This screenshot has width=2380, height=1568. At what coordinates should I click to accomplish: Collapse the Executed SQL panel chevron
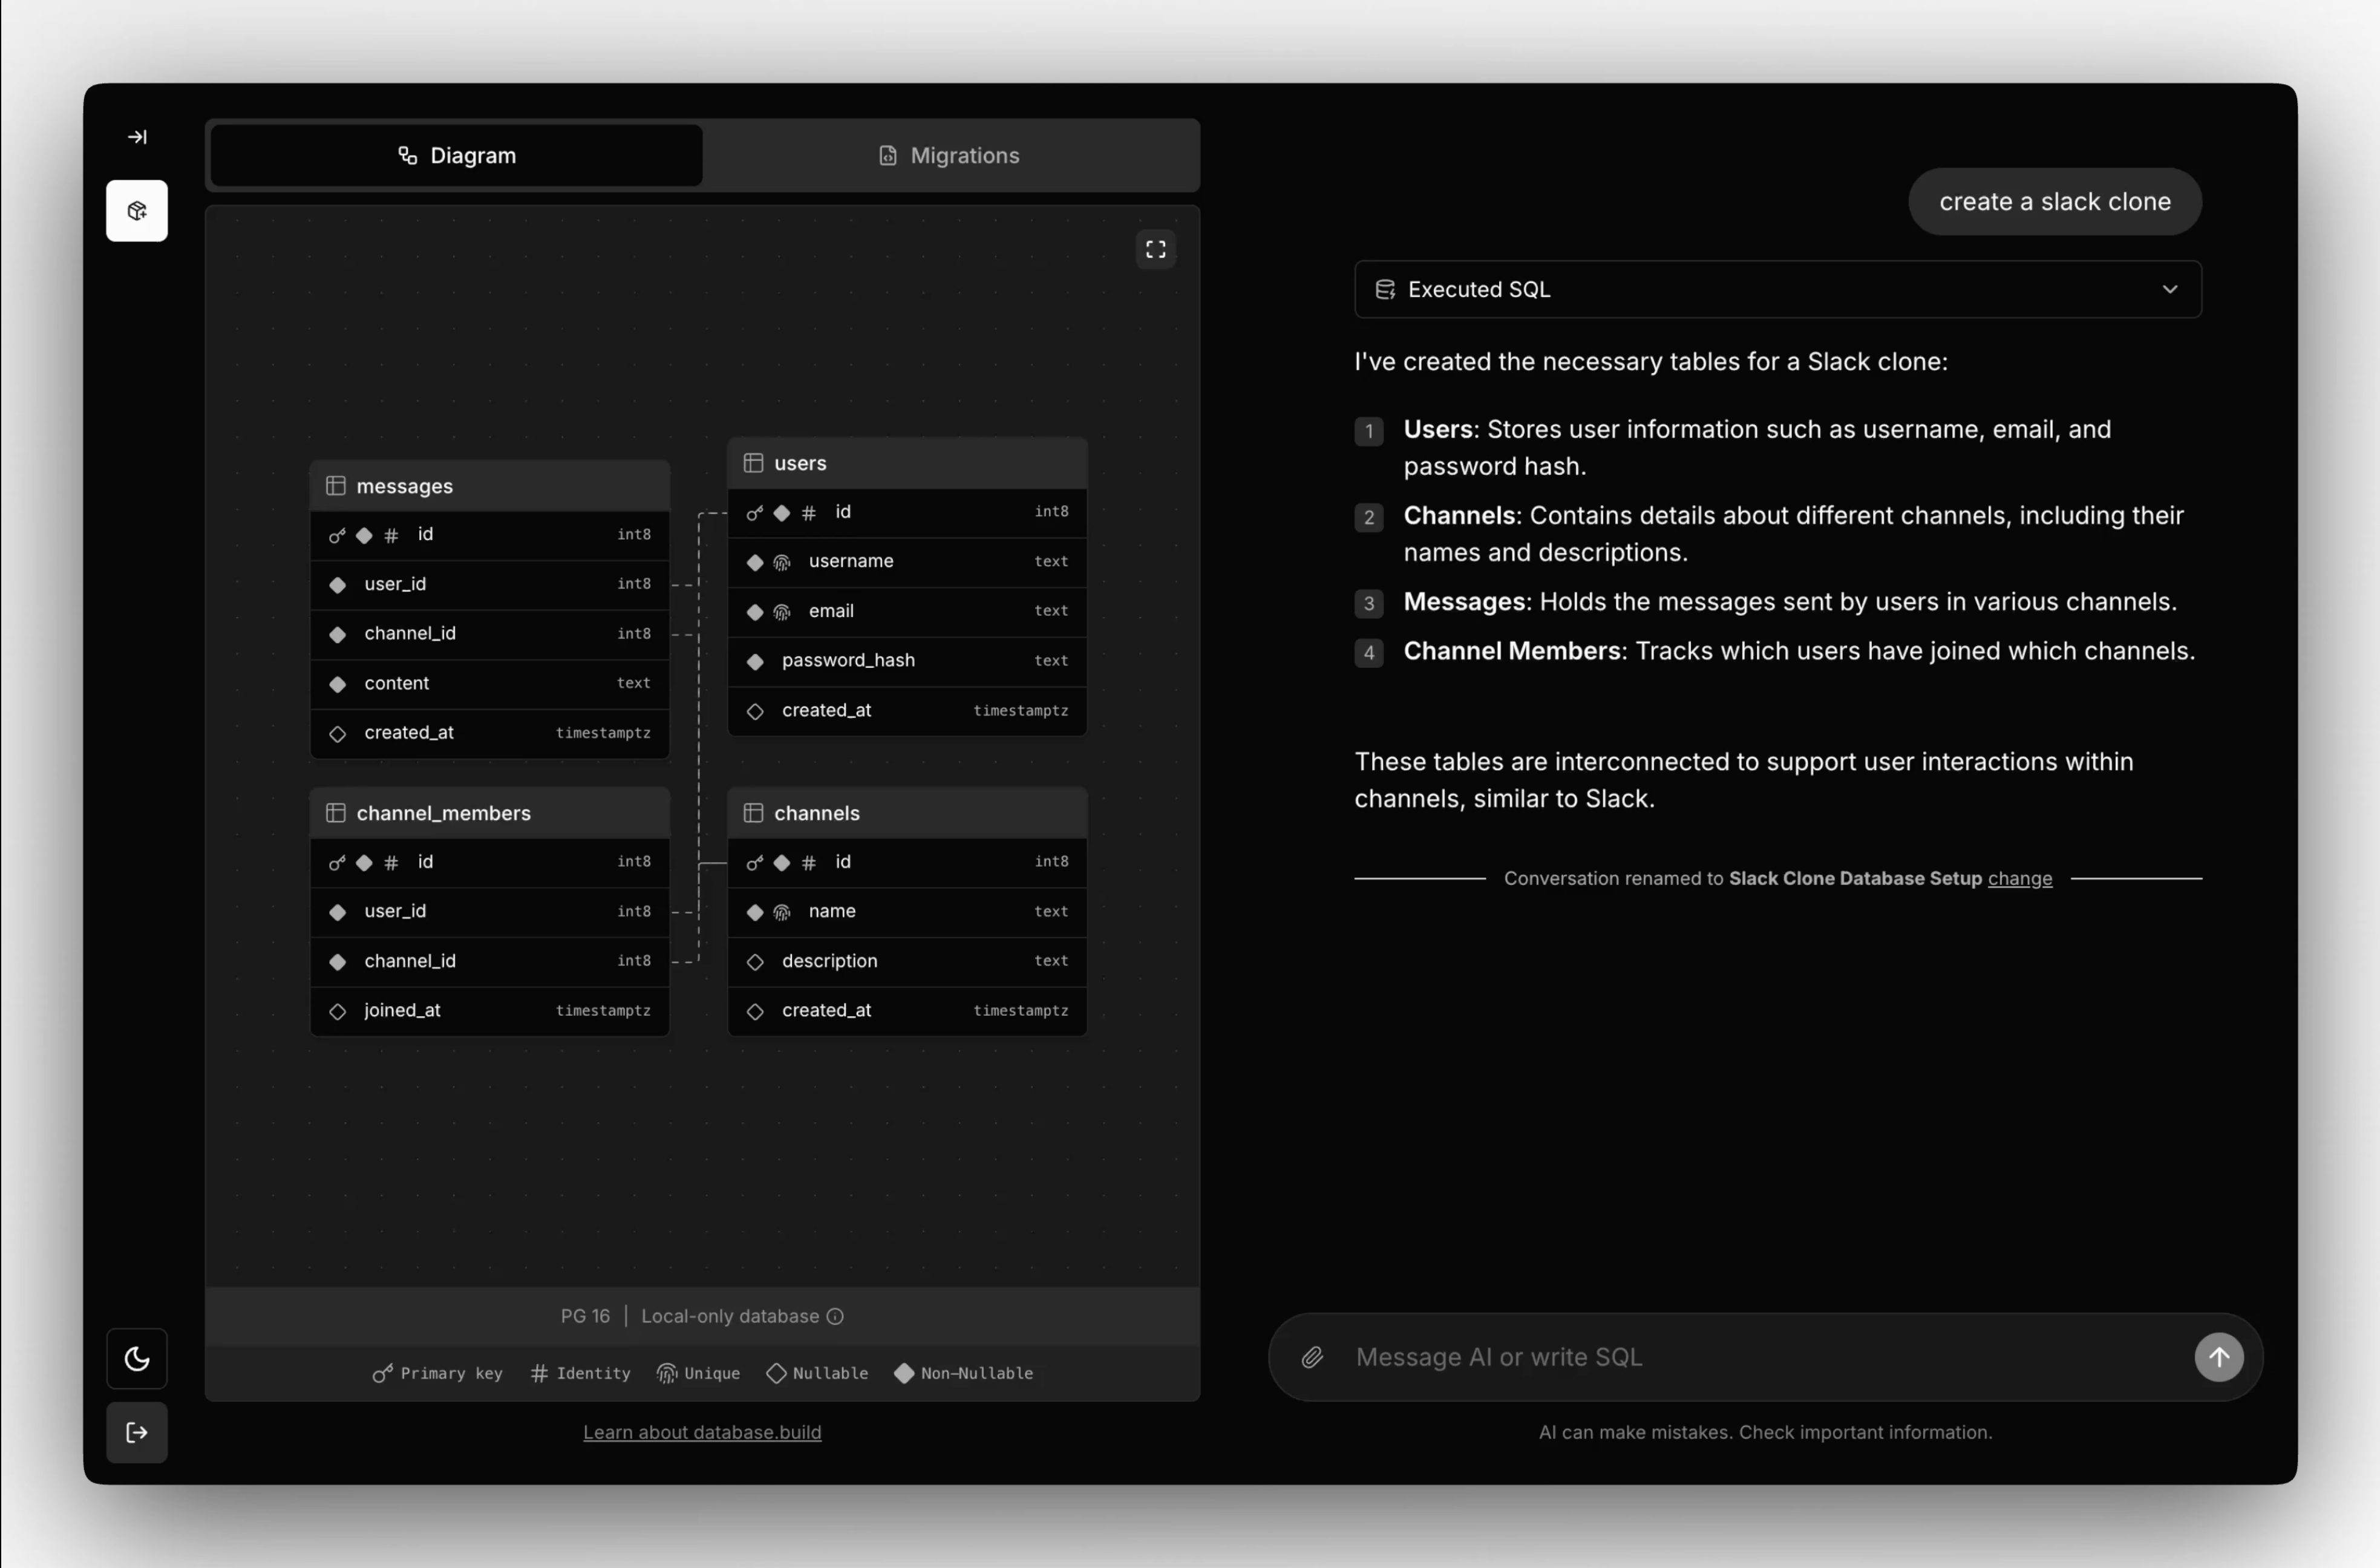(2169, 289)
